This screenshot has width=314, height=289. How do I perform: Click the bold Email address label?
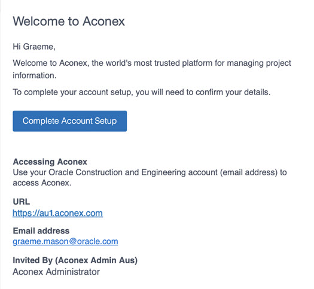(x=41, y=231)
